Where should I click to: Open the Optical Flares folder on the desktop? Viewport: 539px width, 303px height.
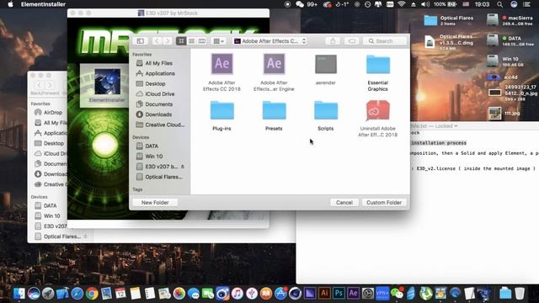pyautogui.click(x=430, y=20)
